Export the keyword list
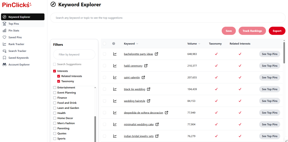Image resolution: width=288 pixels, height=142 pixels. pyautogui.click(x=277, y=31)
